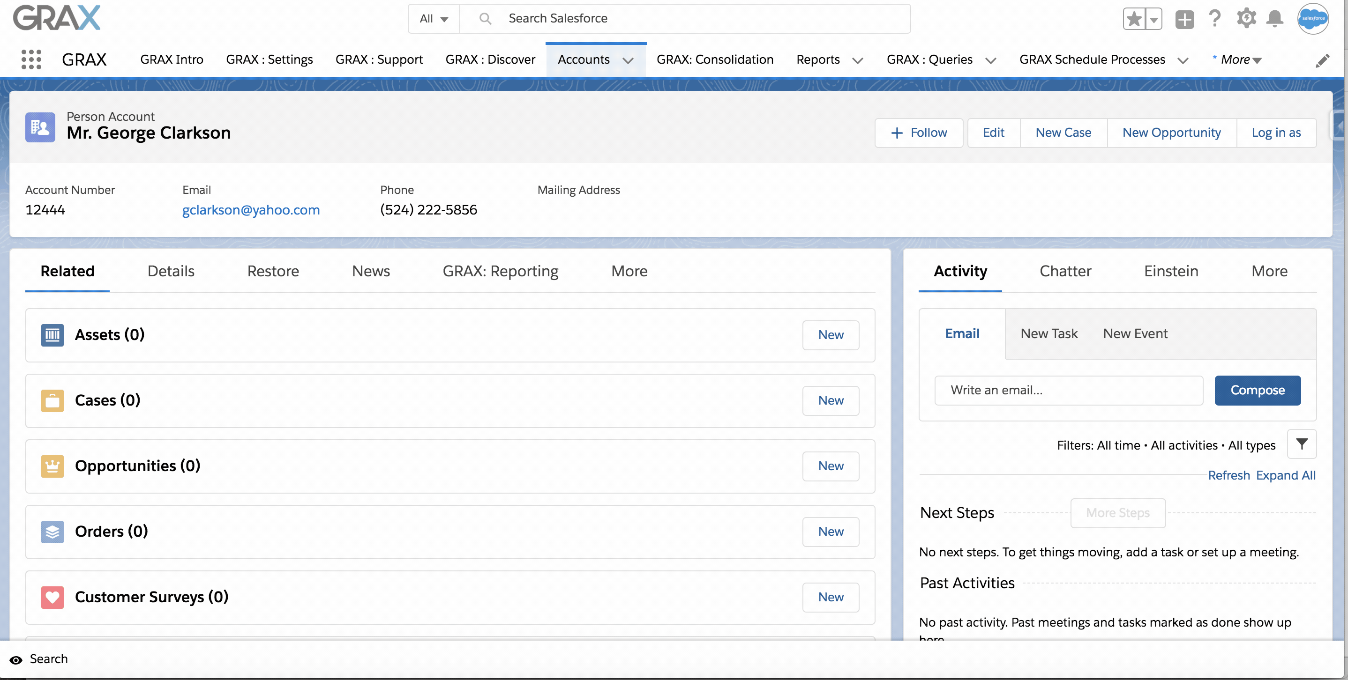Switch to the Chatter tab
The image size is (1348, 680).
click(x=1065, y=271)
